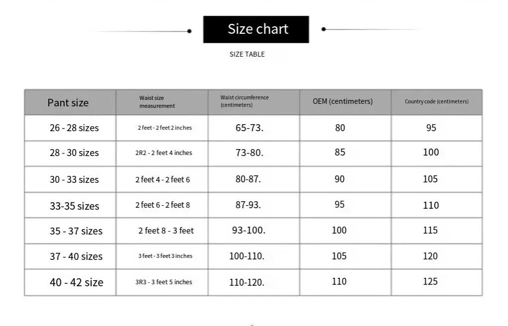The image size is (508, 326).
Task: Click the 65-73. waist circumference value
Action: tap(249, 128)
